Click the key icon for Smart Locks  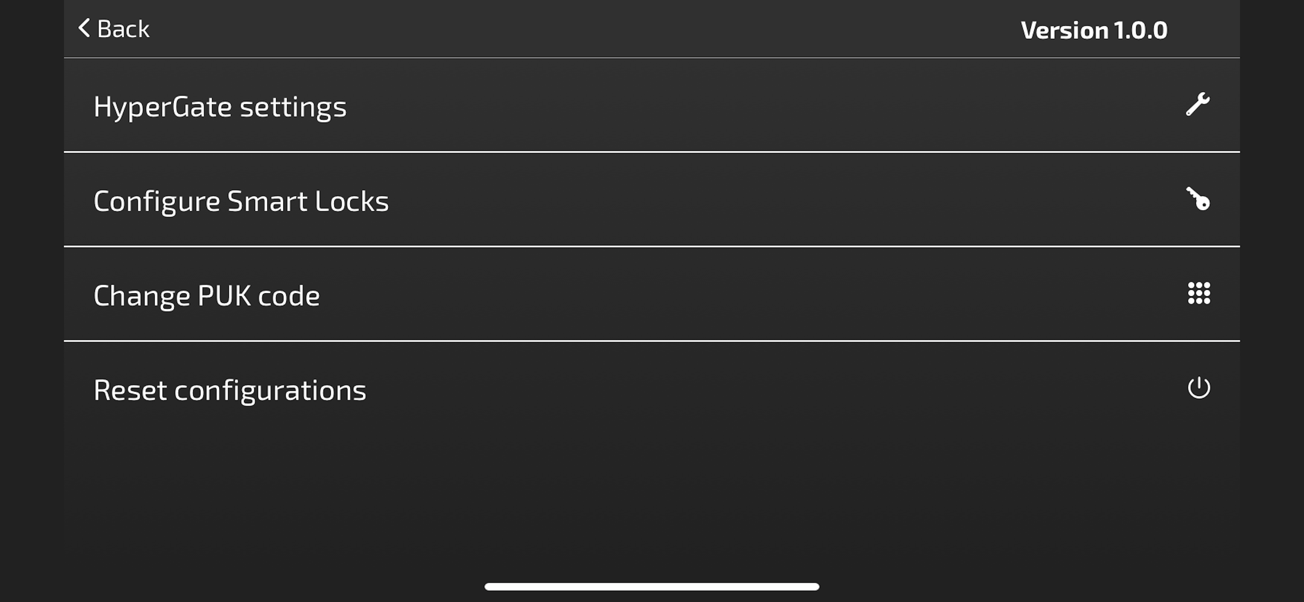(x=1198, y=199)
